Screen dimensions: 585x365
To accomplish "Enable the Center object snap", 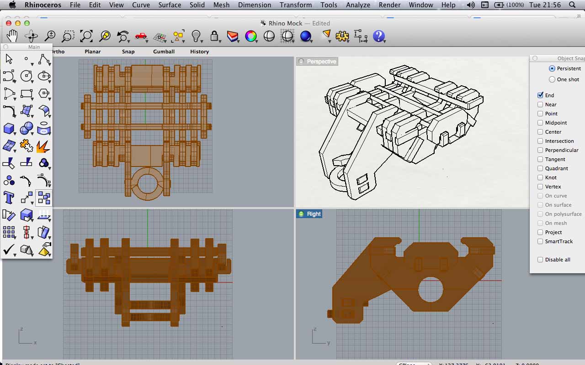I will coord(541,132).
